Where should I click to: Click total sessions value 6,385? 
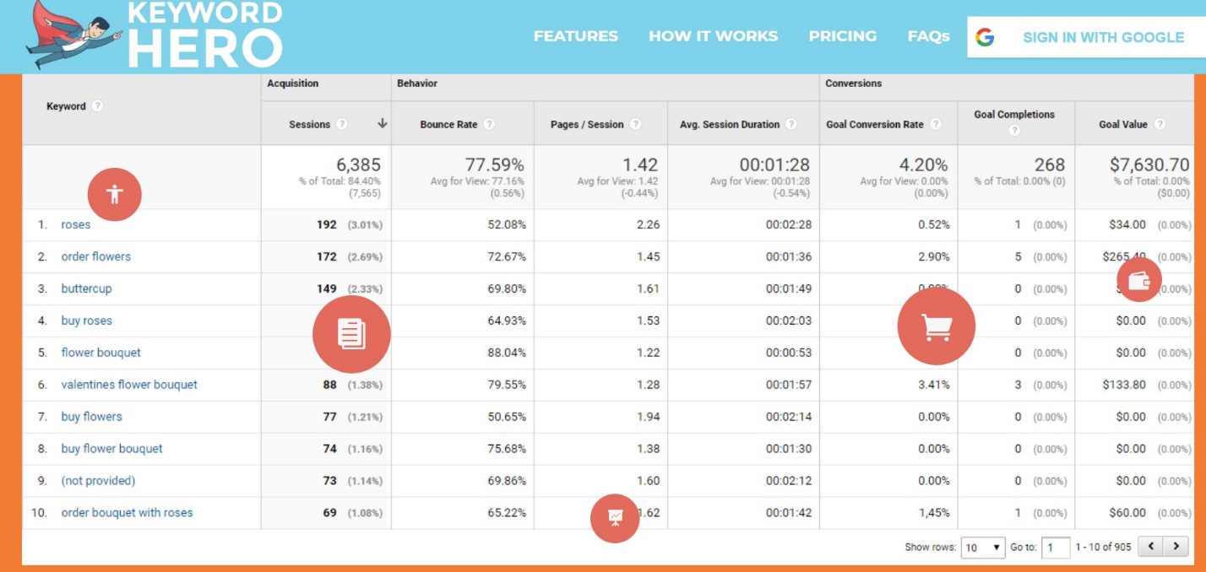(x=358, y=165)
